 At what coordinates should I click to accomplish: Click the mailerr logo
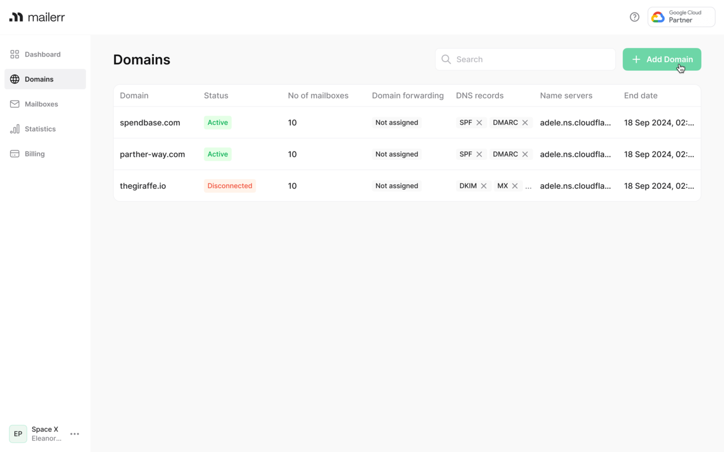[x=37, y=17]
